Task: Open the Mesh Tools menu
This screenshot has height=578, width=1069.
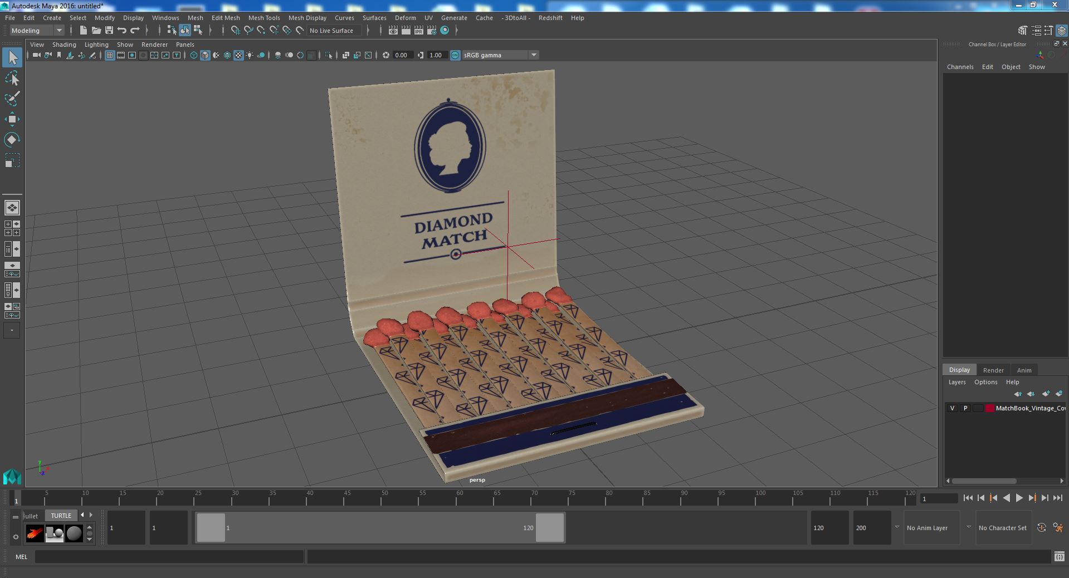Action: pos(264,18)
